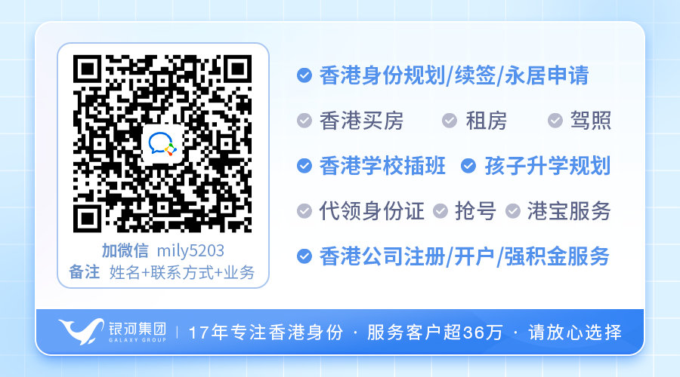Select the 香港公司注册/开户/强积金服务 text
This screenshot has width=680, height=377.
point(465,256)
